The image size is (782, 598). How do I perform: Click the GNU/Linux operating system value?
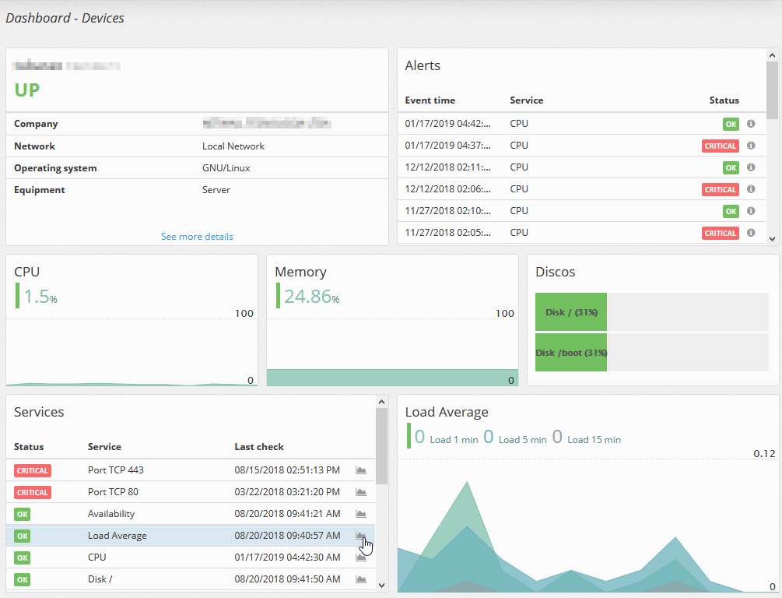[x=226, y=168]
